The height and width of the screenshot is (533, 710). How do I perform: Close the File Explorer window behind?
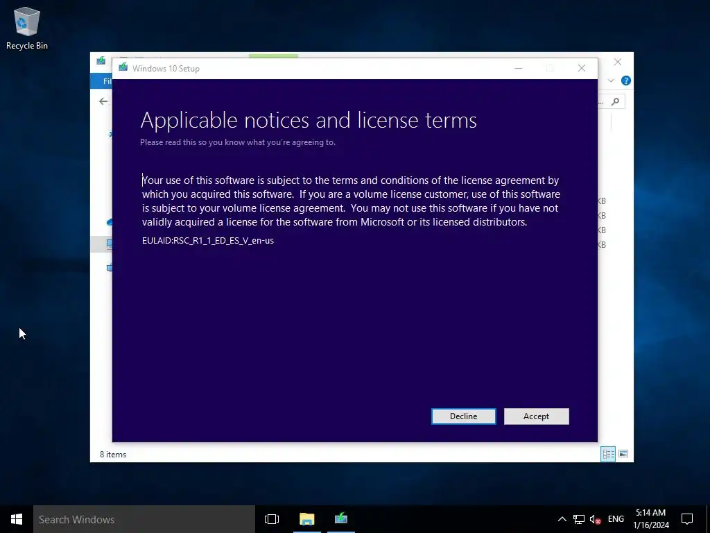(x=617, y=62)
